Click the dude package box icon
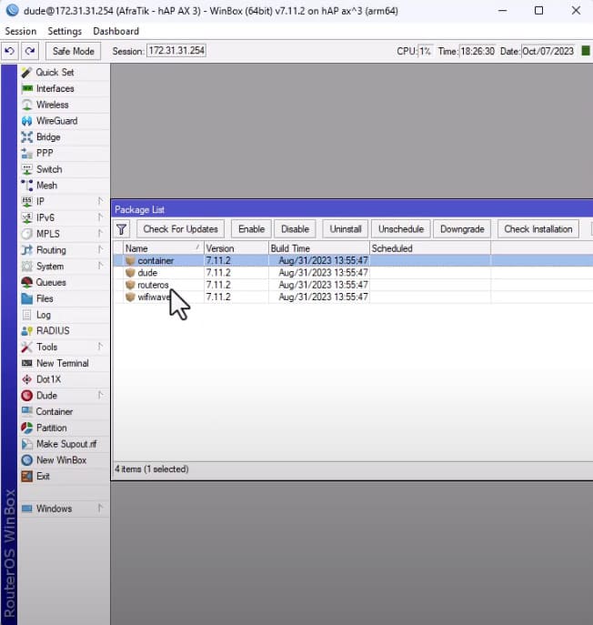The height and width of the screenshot is (625, 593). tap(130, 273)
